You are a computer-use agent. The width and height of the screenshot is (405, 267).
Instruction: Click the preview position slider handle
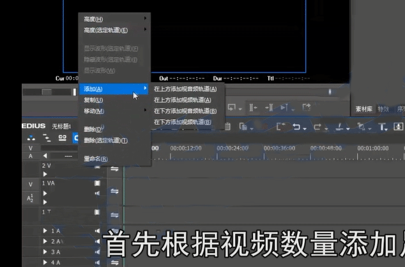tap(47, 92)
